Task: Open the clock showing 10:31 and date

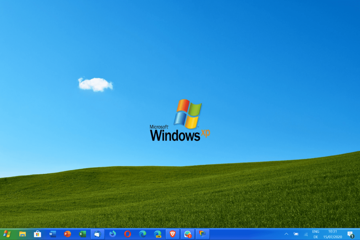Action: point(333,234)
